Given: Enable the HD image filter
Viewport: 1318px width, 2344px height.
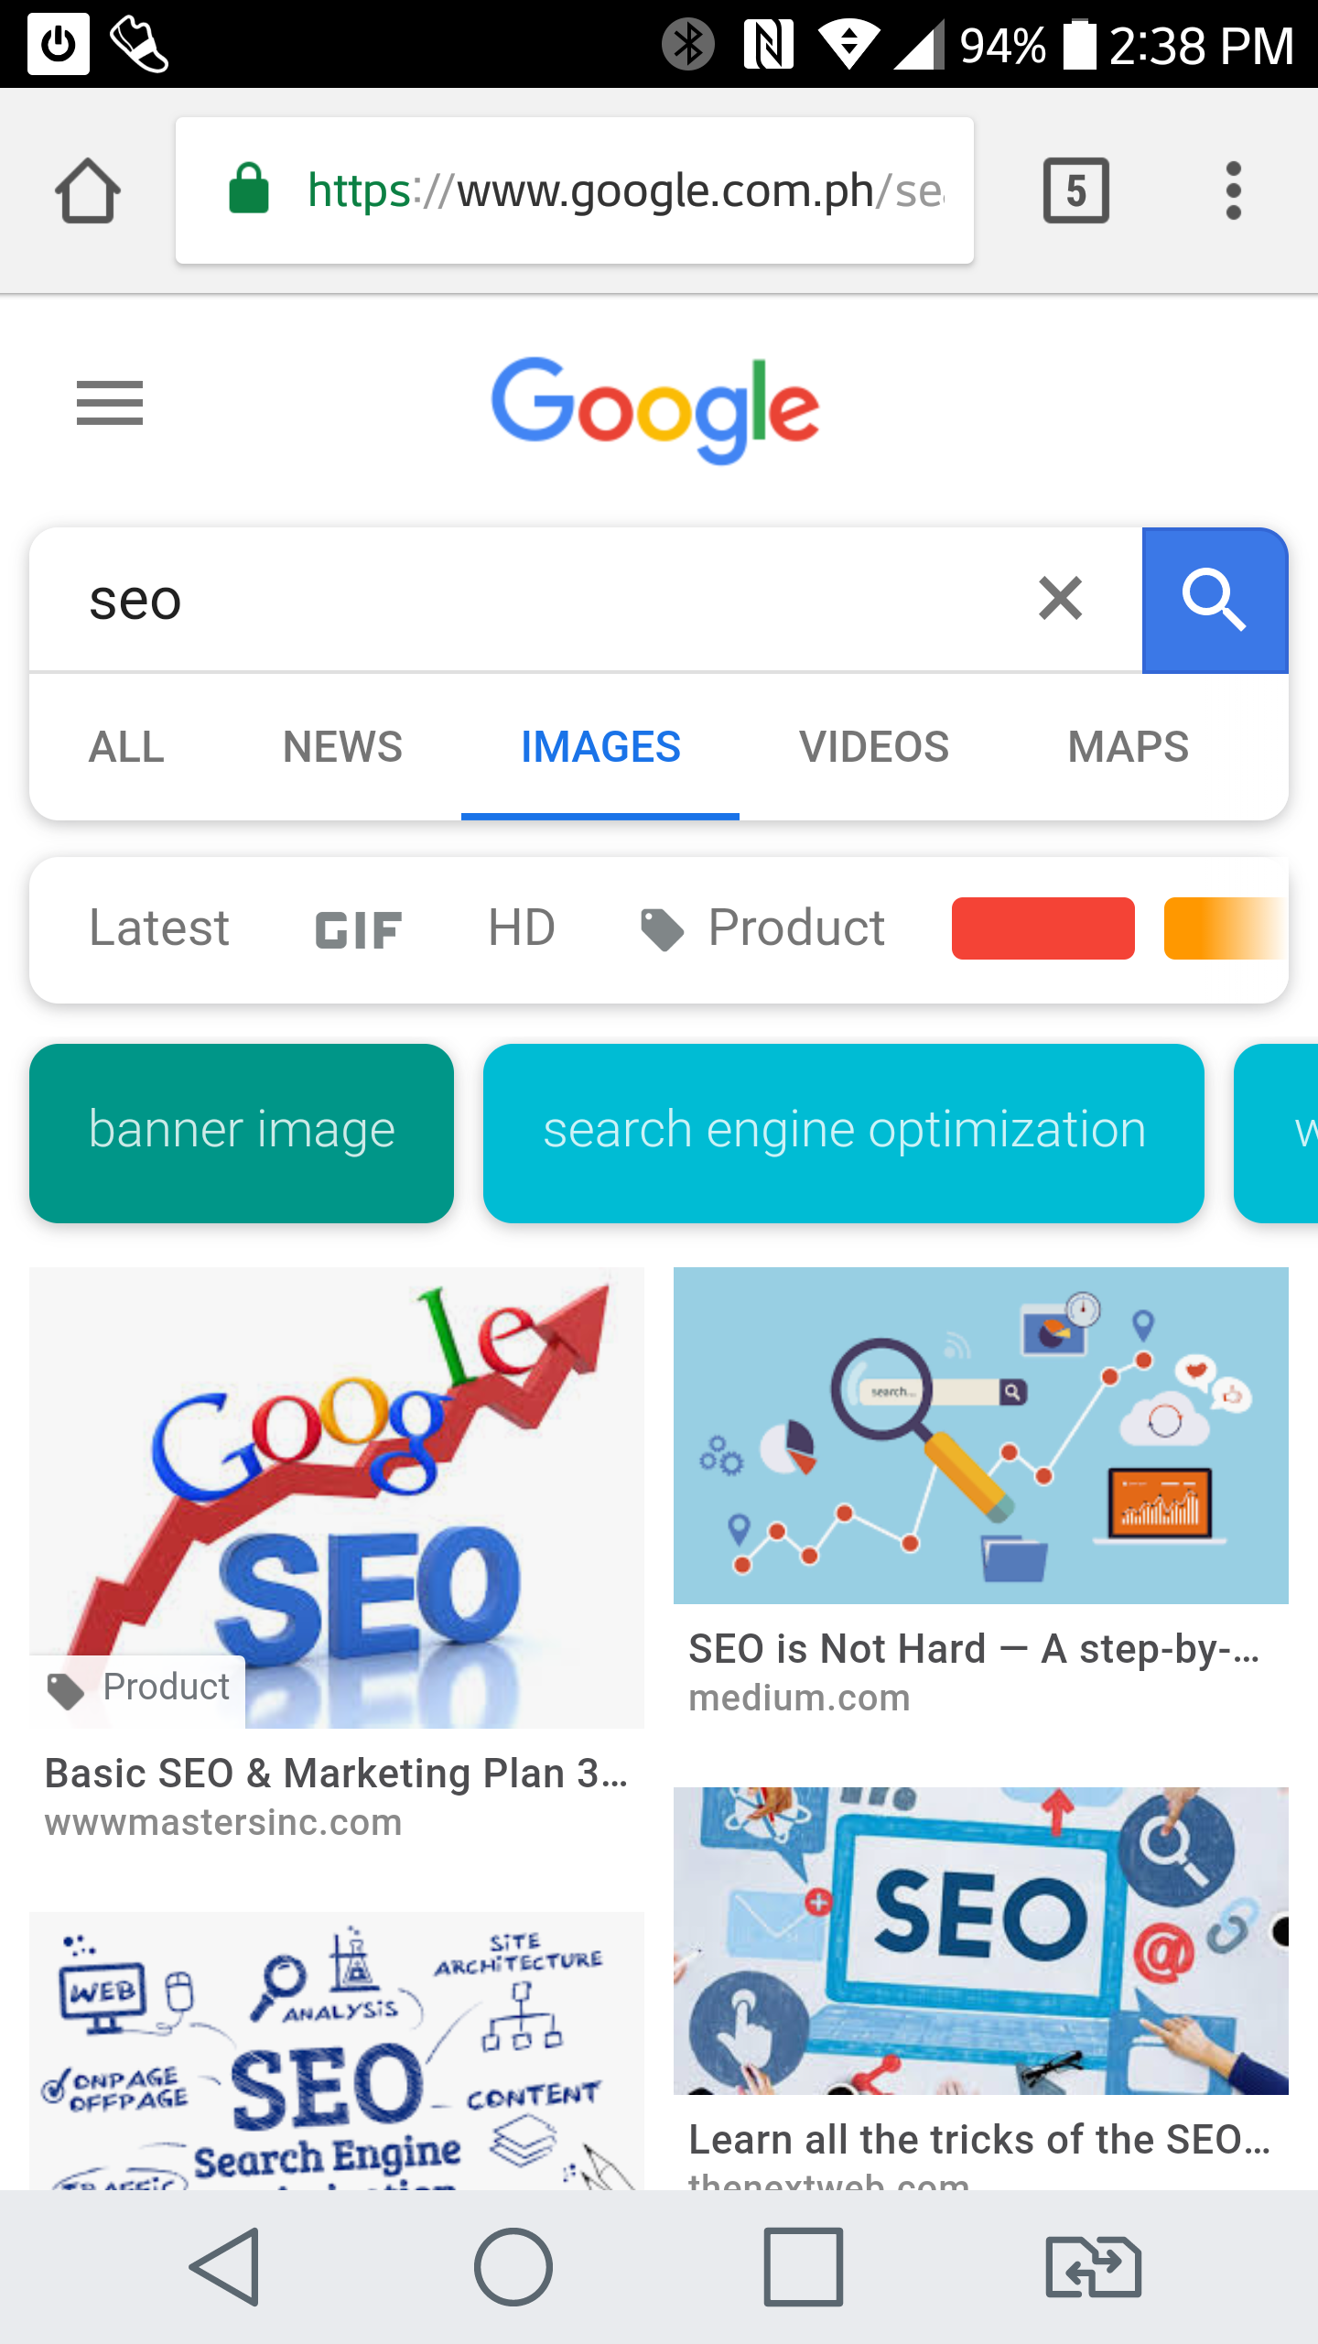Looking at the screenshot, I should 521,928.
